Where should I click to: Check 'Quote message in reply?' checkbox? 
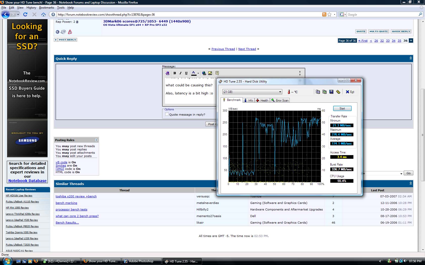(167, 114)
